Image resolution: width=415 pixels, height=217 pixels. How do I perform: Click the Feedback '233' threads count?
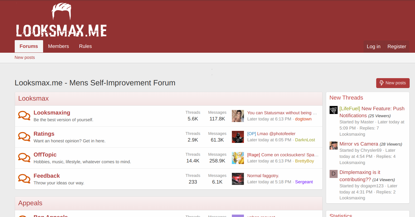(x=193, y=182)
